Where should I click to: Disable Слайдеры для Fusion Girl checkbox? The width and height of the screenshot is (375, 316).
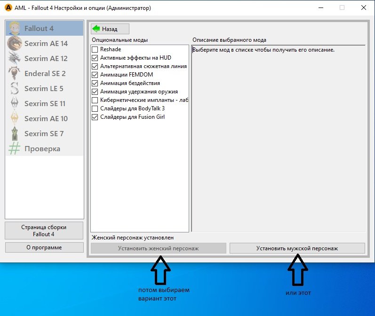coord(95,117)
